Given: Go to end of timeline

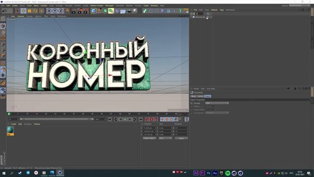Looking at the screenshot, I should click(x=141, y=119).
